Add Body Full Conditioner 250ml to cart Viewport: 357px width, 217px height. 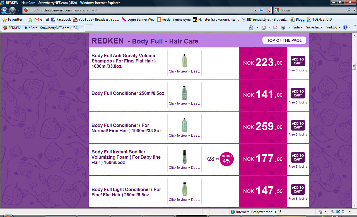(x=298, y=93)
